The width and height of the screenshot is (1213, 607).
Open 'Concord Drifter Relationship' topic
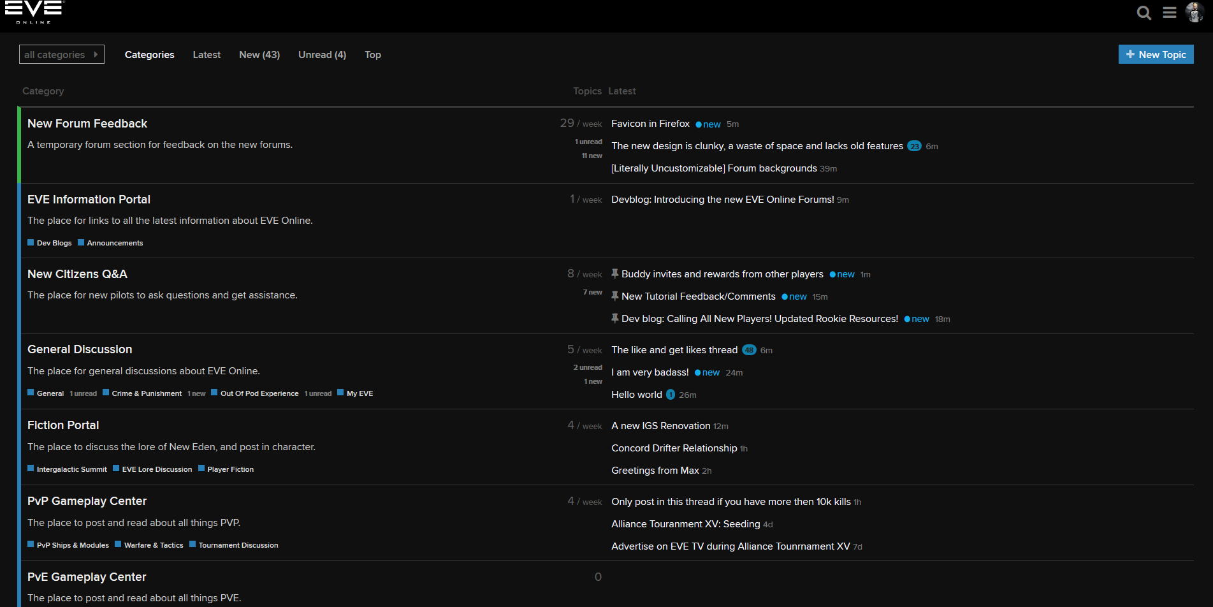pyautogui.click(x=674, y=448)
